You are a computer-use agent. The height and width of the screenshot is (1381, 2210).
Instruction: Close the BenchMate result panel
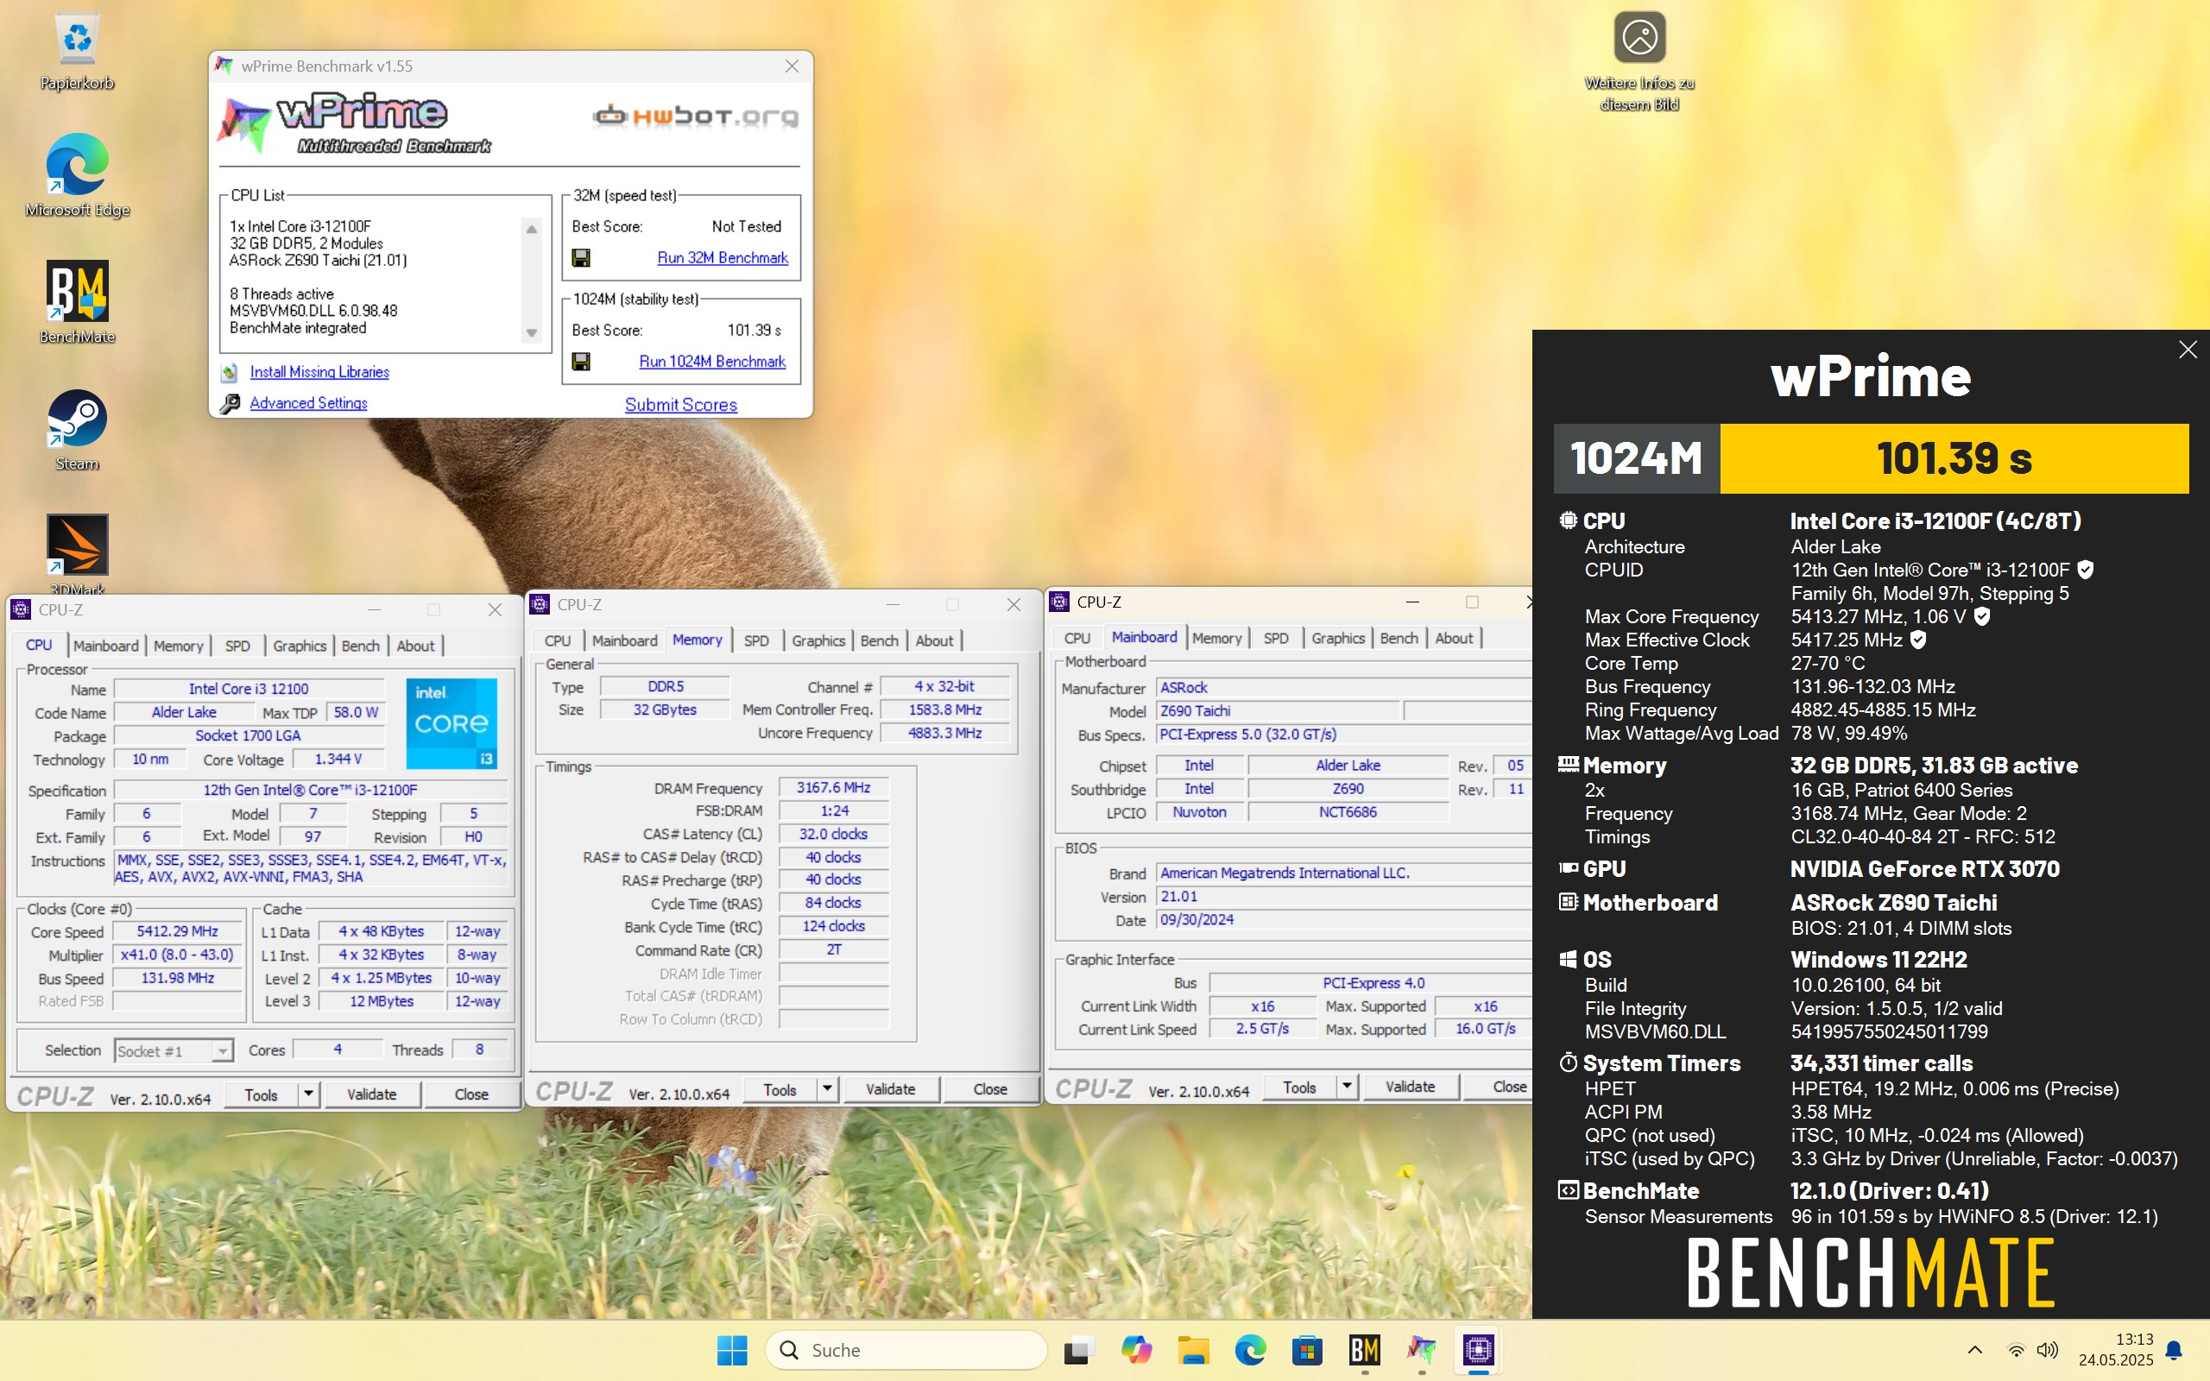[x=2188, y=350]
